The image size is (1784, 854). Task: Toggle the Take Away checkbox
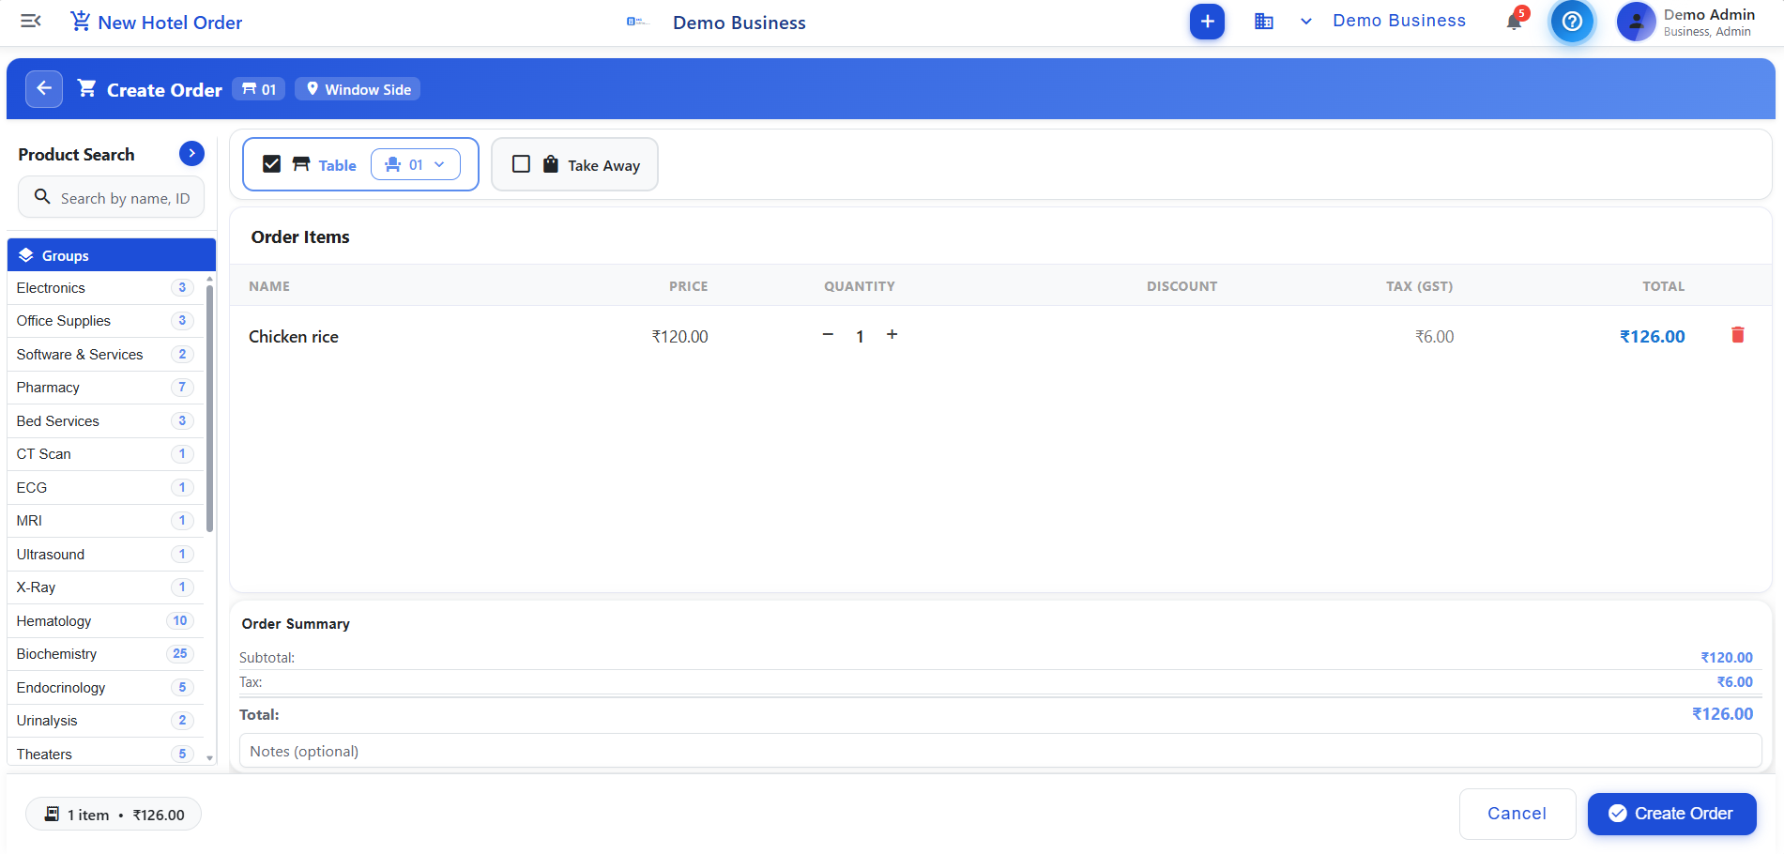522,164
